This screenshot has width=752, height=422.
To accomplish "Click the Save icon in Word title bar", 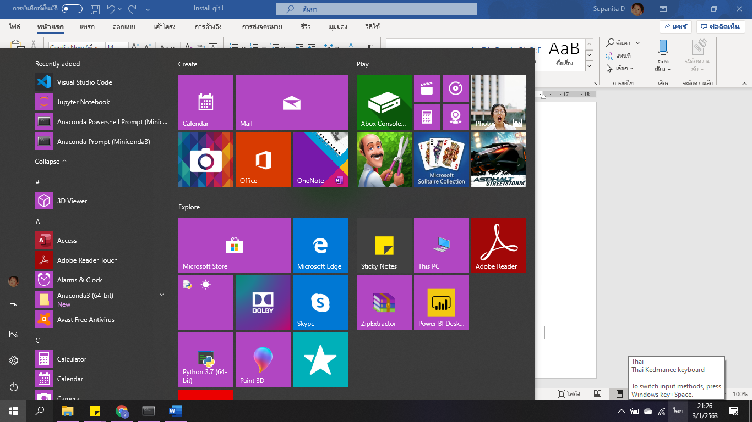I will tap(95, 9).
